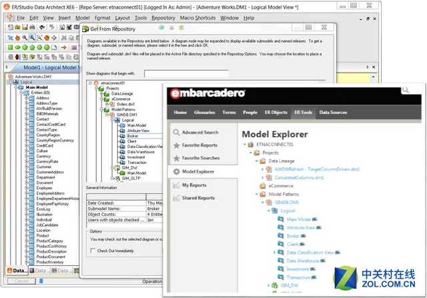Enable the Check Out Immediately checkbox
Viewport: 427px width, 298px height.
click(93, 251)
